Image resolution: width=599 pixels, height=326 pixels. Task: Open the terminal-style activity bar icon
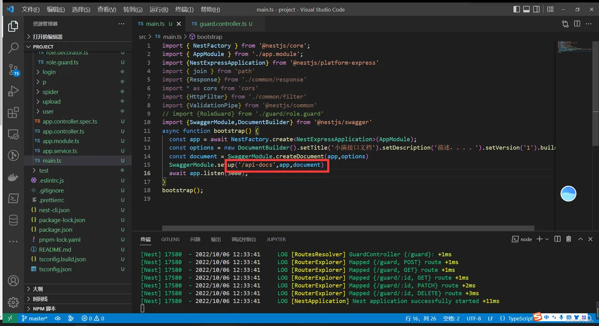(x=13, y=198)
